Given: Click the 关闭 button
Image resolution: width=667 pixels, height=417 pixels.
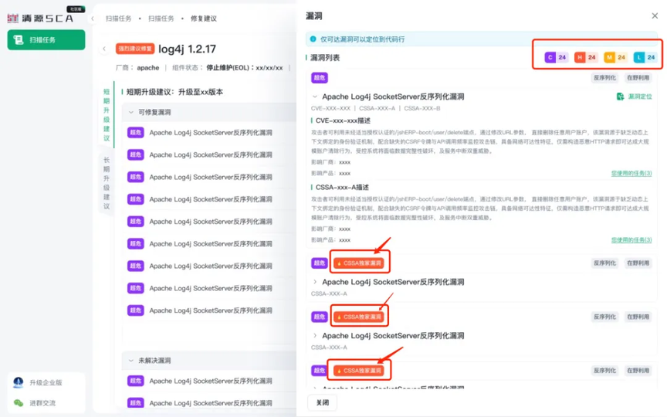Looking at the screenshot, I should click(x=323, y=402).
